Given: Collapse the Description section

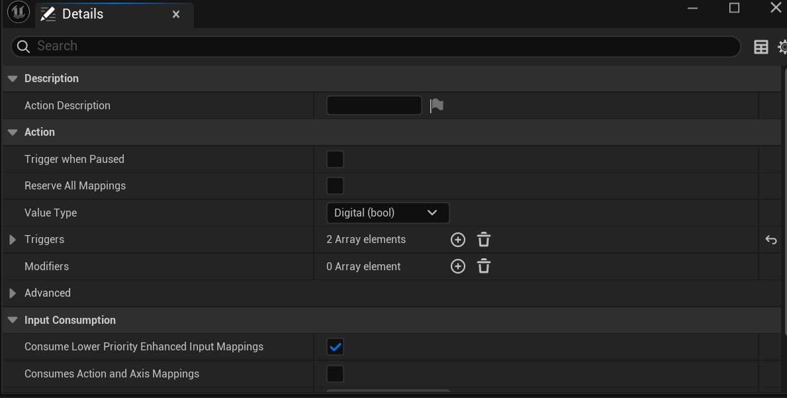Looking at the screenshot, I should [x=13, y=79].
